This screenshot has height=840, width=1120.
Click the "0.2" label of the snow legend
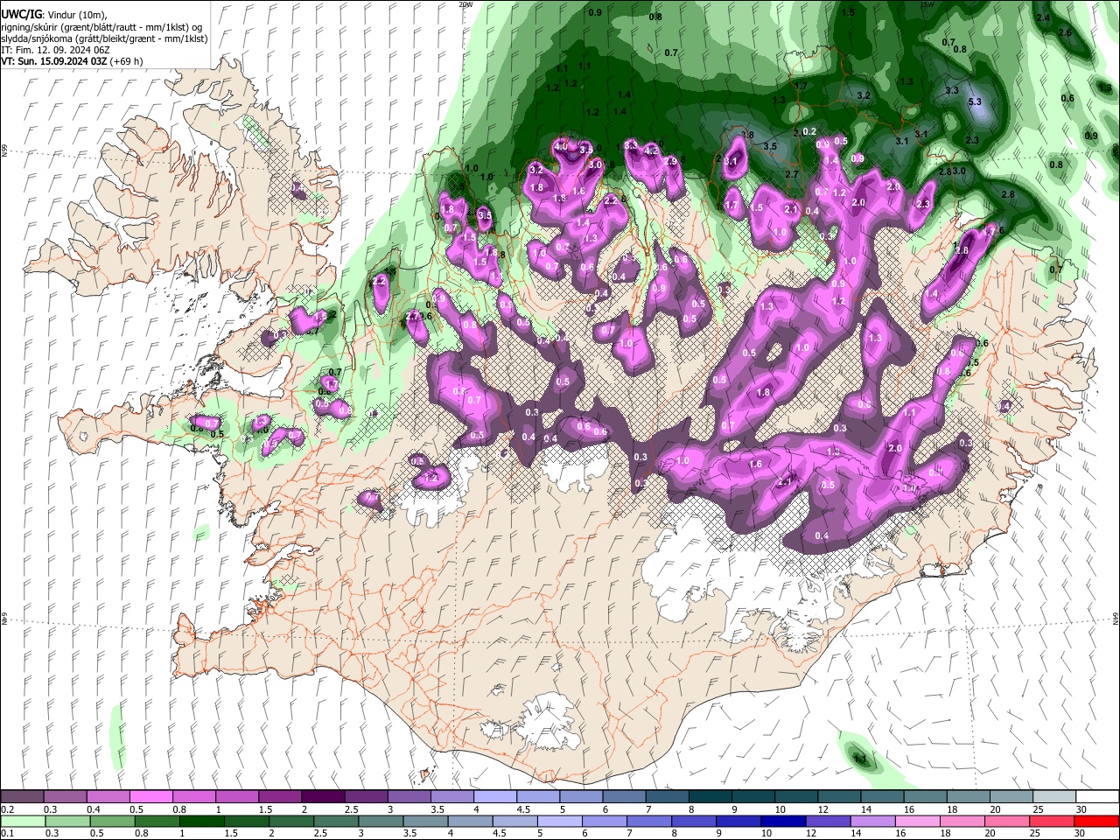7,809
